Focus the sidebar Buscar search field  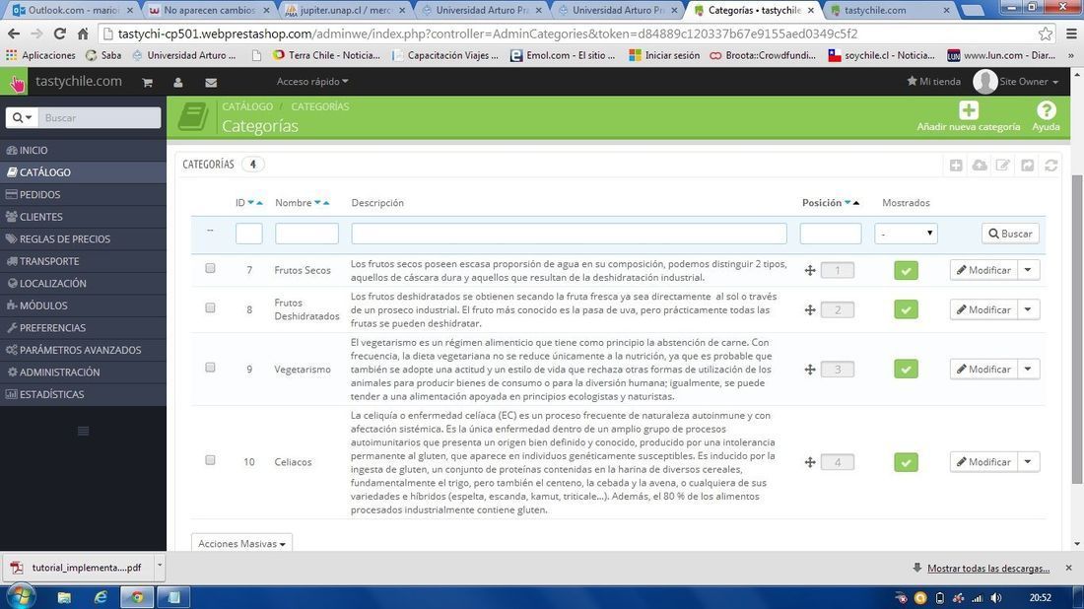pos(99,117)
